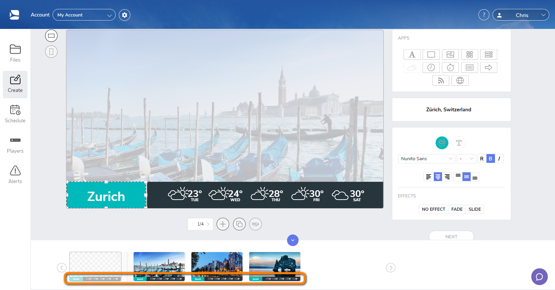Screen dimensions: 555x290
Task: Open the QR code app
Action: tap(469, 54)
